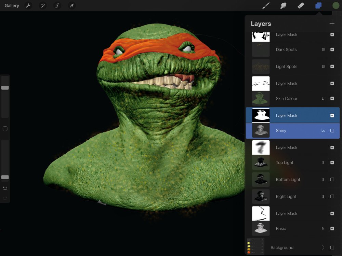Open blend mode Sl of Light Spots
The width and height of the screenshot is (342, 256).
[x=323, y=67]
